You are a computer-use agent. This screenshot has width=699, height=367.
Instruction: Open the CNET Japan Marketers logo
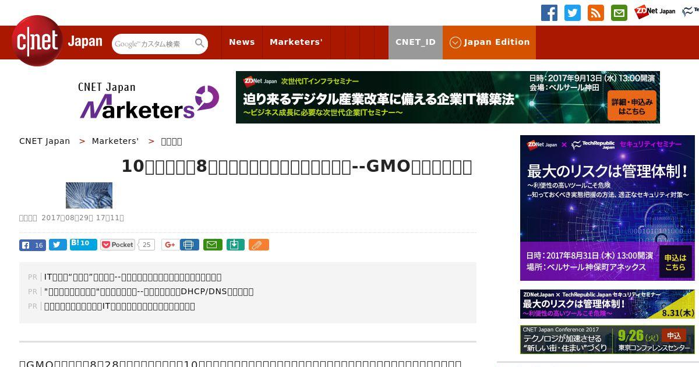(149, 100)
